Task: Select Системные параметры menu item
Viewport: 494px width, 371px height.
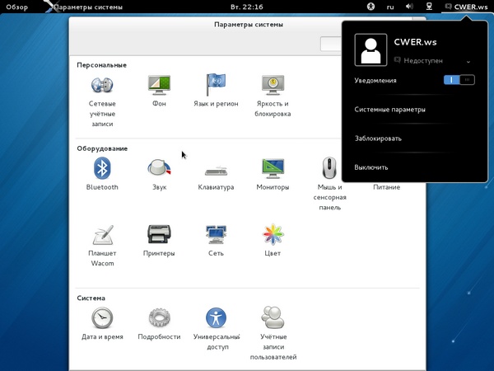Action: 390,109
